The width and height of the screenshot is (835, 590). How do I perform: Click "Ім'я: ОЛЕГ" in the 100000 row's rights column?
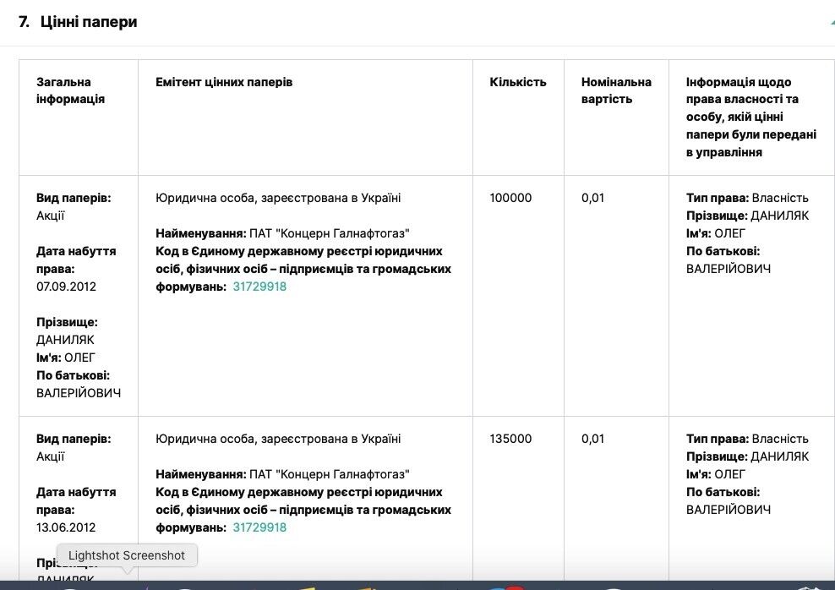716,233
